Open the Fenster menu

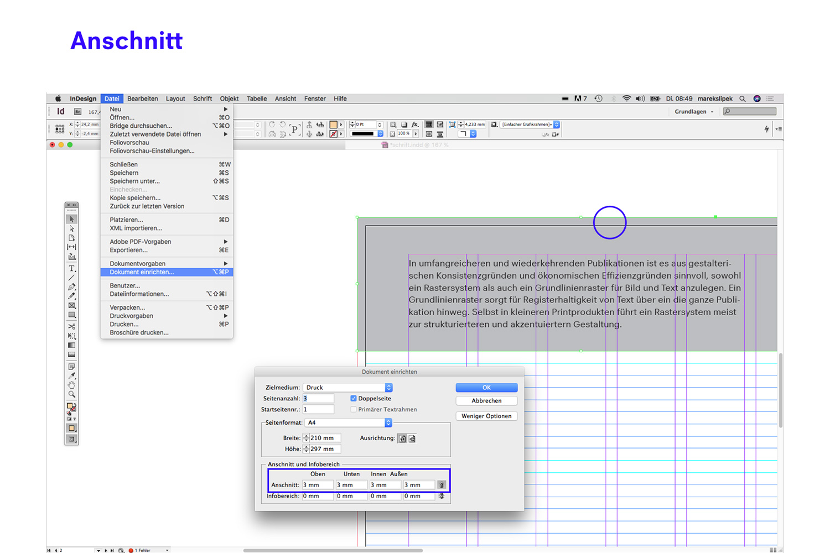314,98
